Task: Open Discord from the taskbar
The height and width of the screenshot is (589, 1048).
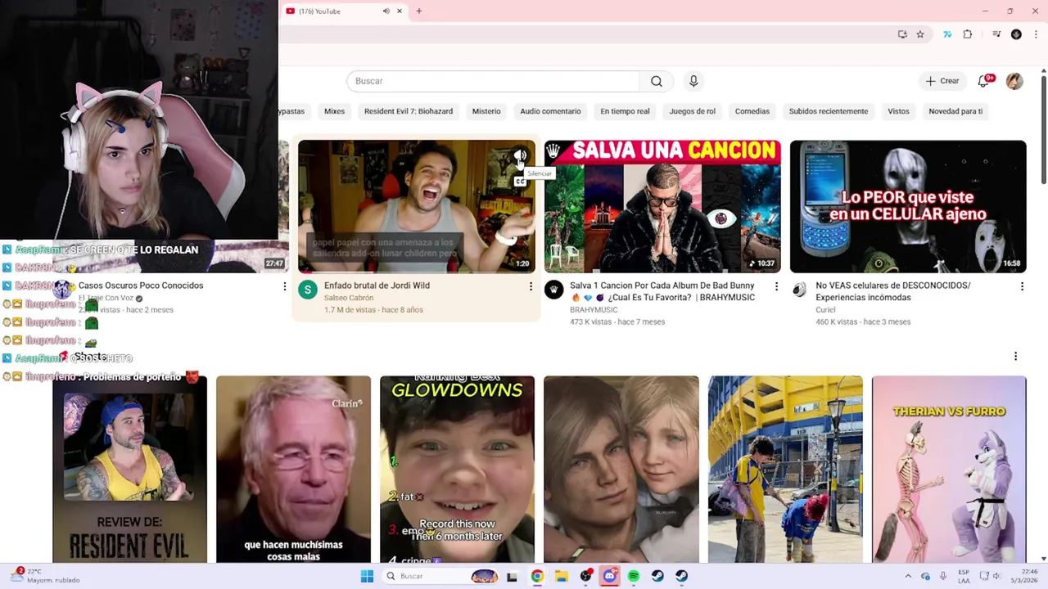Action: click(609, 576)
